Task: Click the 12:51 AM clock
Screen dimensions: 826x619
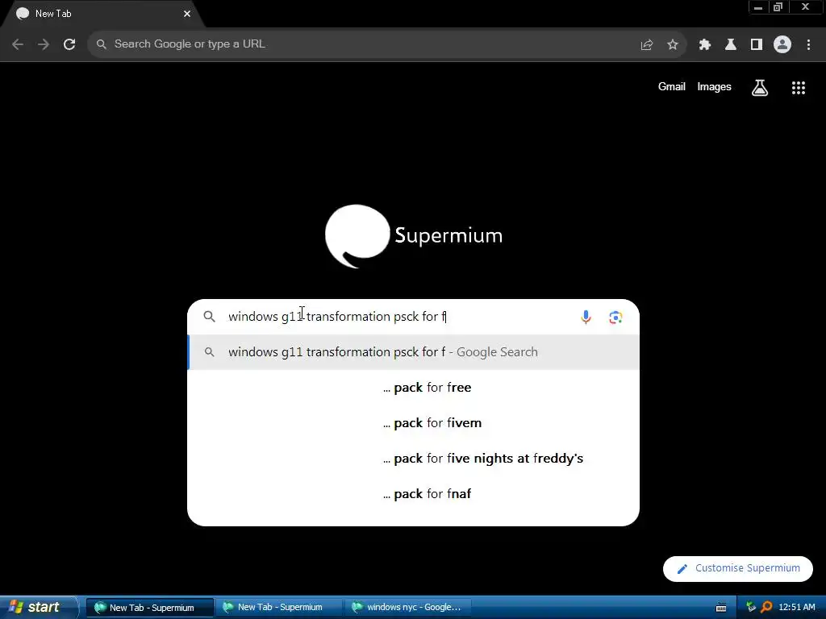Action: (796, 608)
